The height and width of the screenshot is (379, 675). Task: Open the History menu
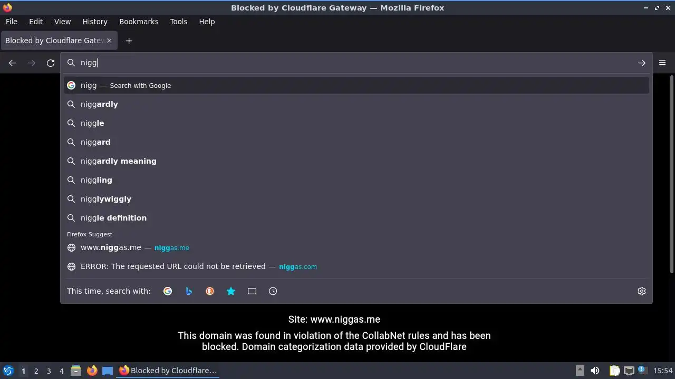pyautogui.click(x=95, y=22)
